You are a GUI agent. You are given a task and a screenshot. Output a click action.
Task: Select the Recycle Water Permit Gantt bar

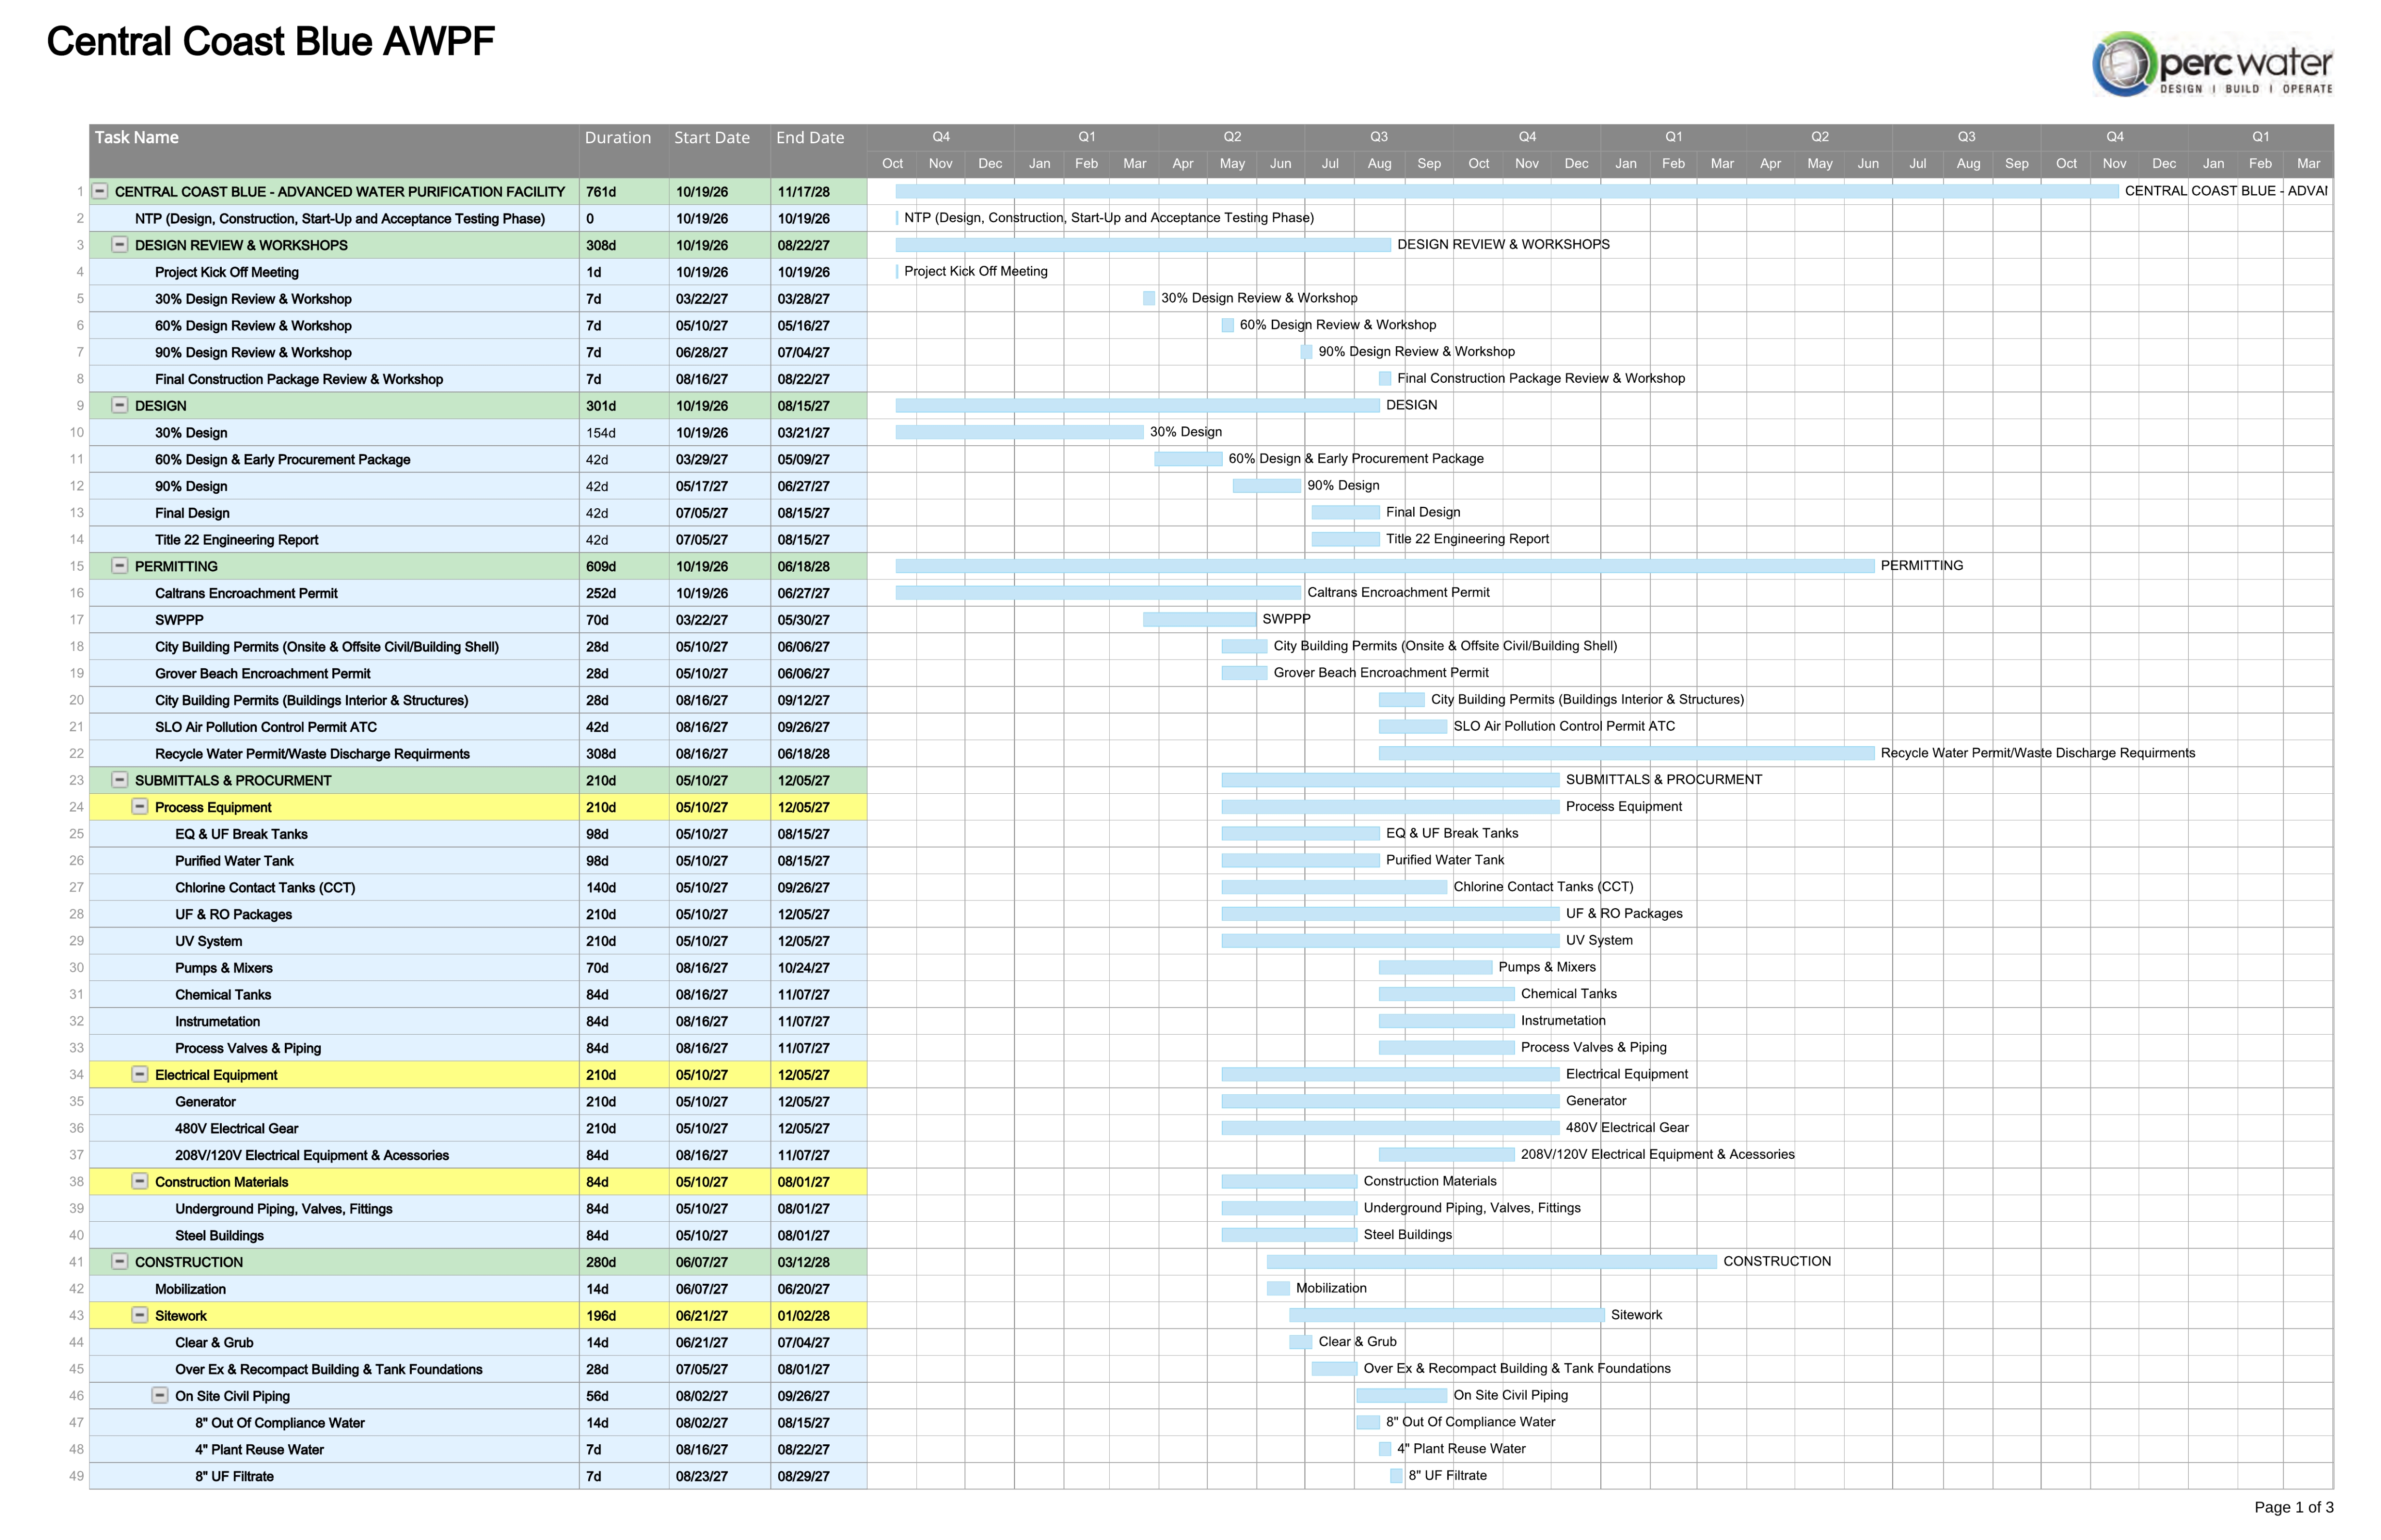coord(1627,753)
